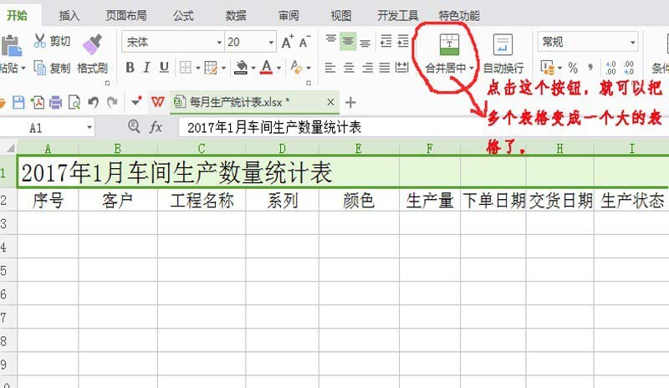
Task: Increase the cell indent
Action: [403, 42]
